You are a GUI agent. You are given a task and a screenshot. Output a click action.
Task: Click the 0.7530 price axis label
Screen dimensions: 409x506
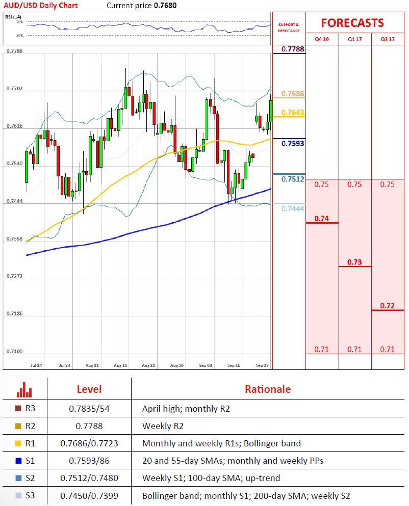[15, 163]
